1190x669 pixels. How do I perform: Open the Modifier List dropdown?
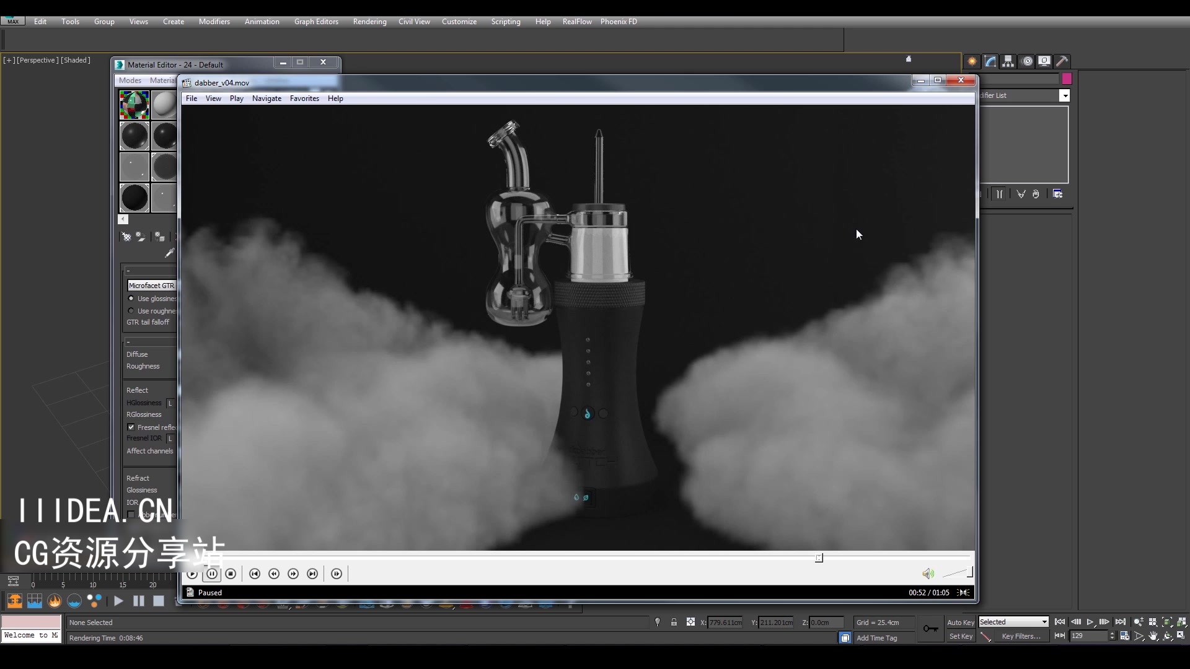pos(1065,95)
